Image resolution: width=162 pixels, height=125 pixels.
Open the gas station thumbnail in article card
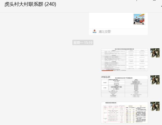click(x=139, y=19)
